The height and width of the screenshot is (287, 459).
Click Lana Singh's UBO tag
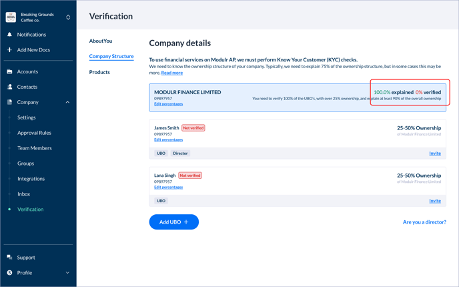click(161, 201)
